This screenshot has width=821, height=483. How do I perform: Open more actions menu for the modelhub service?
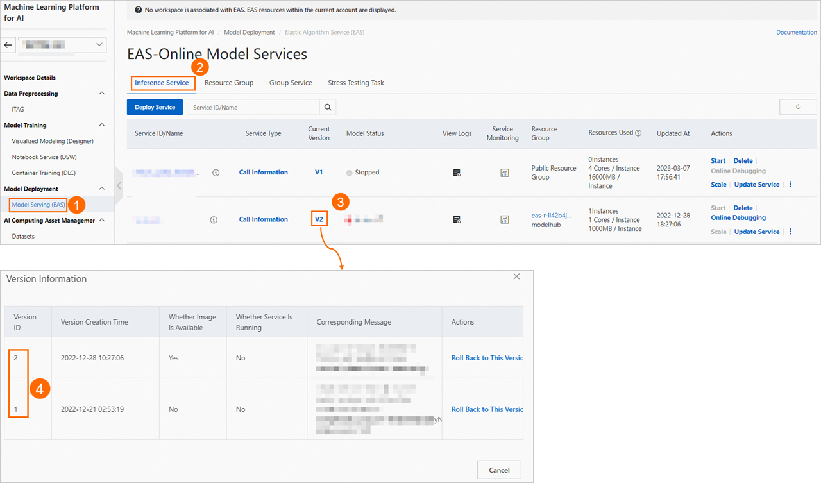pyautogui.click(x=790, y=232)
